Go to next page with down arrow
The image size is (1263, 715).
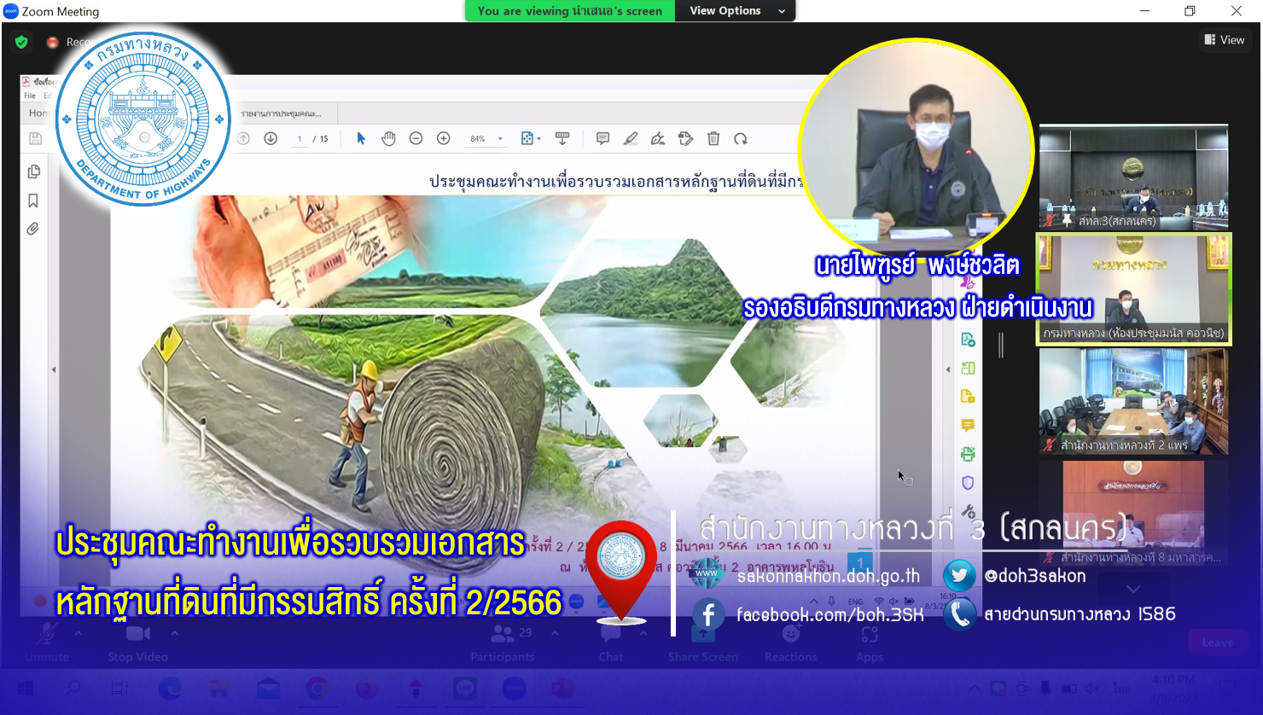[x=271, y=138]
